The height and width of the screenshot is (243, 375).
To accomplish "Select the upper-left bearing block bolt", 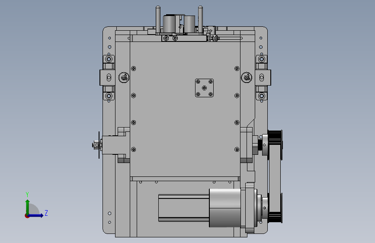I will coord(109,59).
